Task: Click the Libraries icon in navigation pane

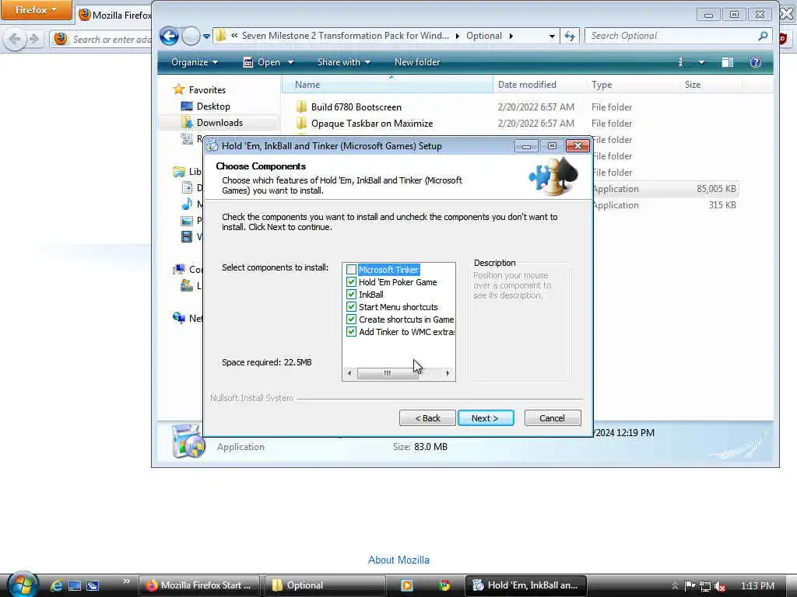Action: [x=179, y=172]
